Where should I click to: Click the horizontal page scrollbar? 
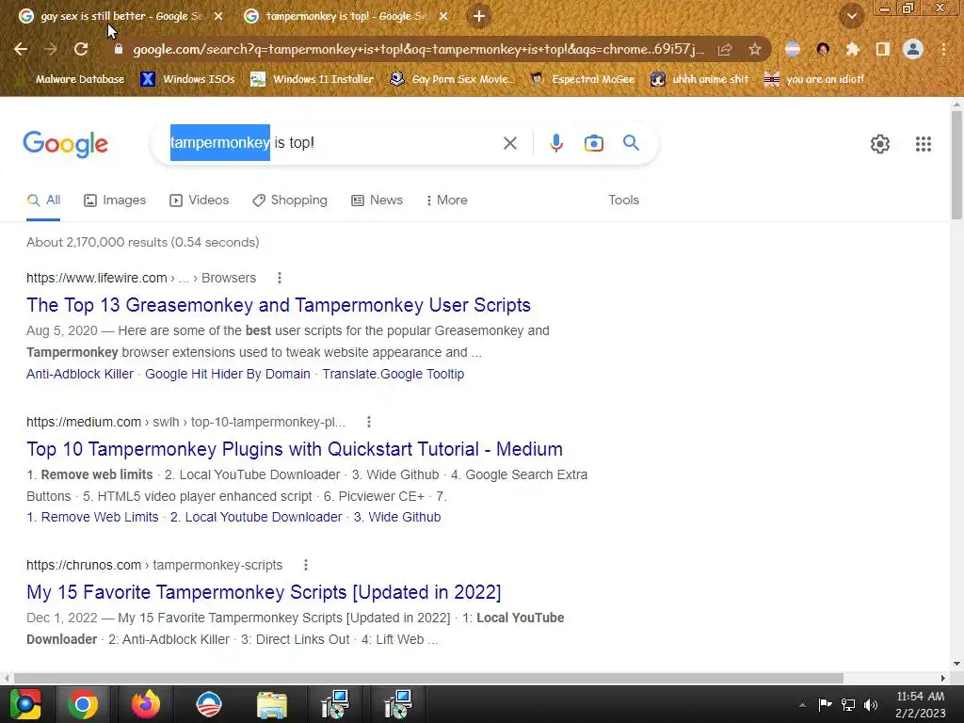click(428, 678)
